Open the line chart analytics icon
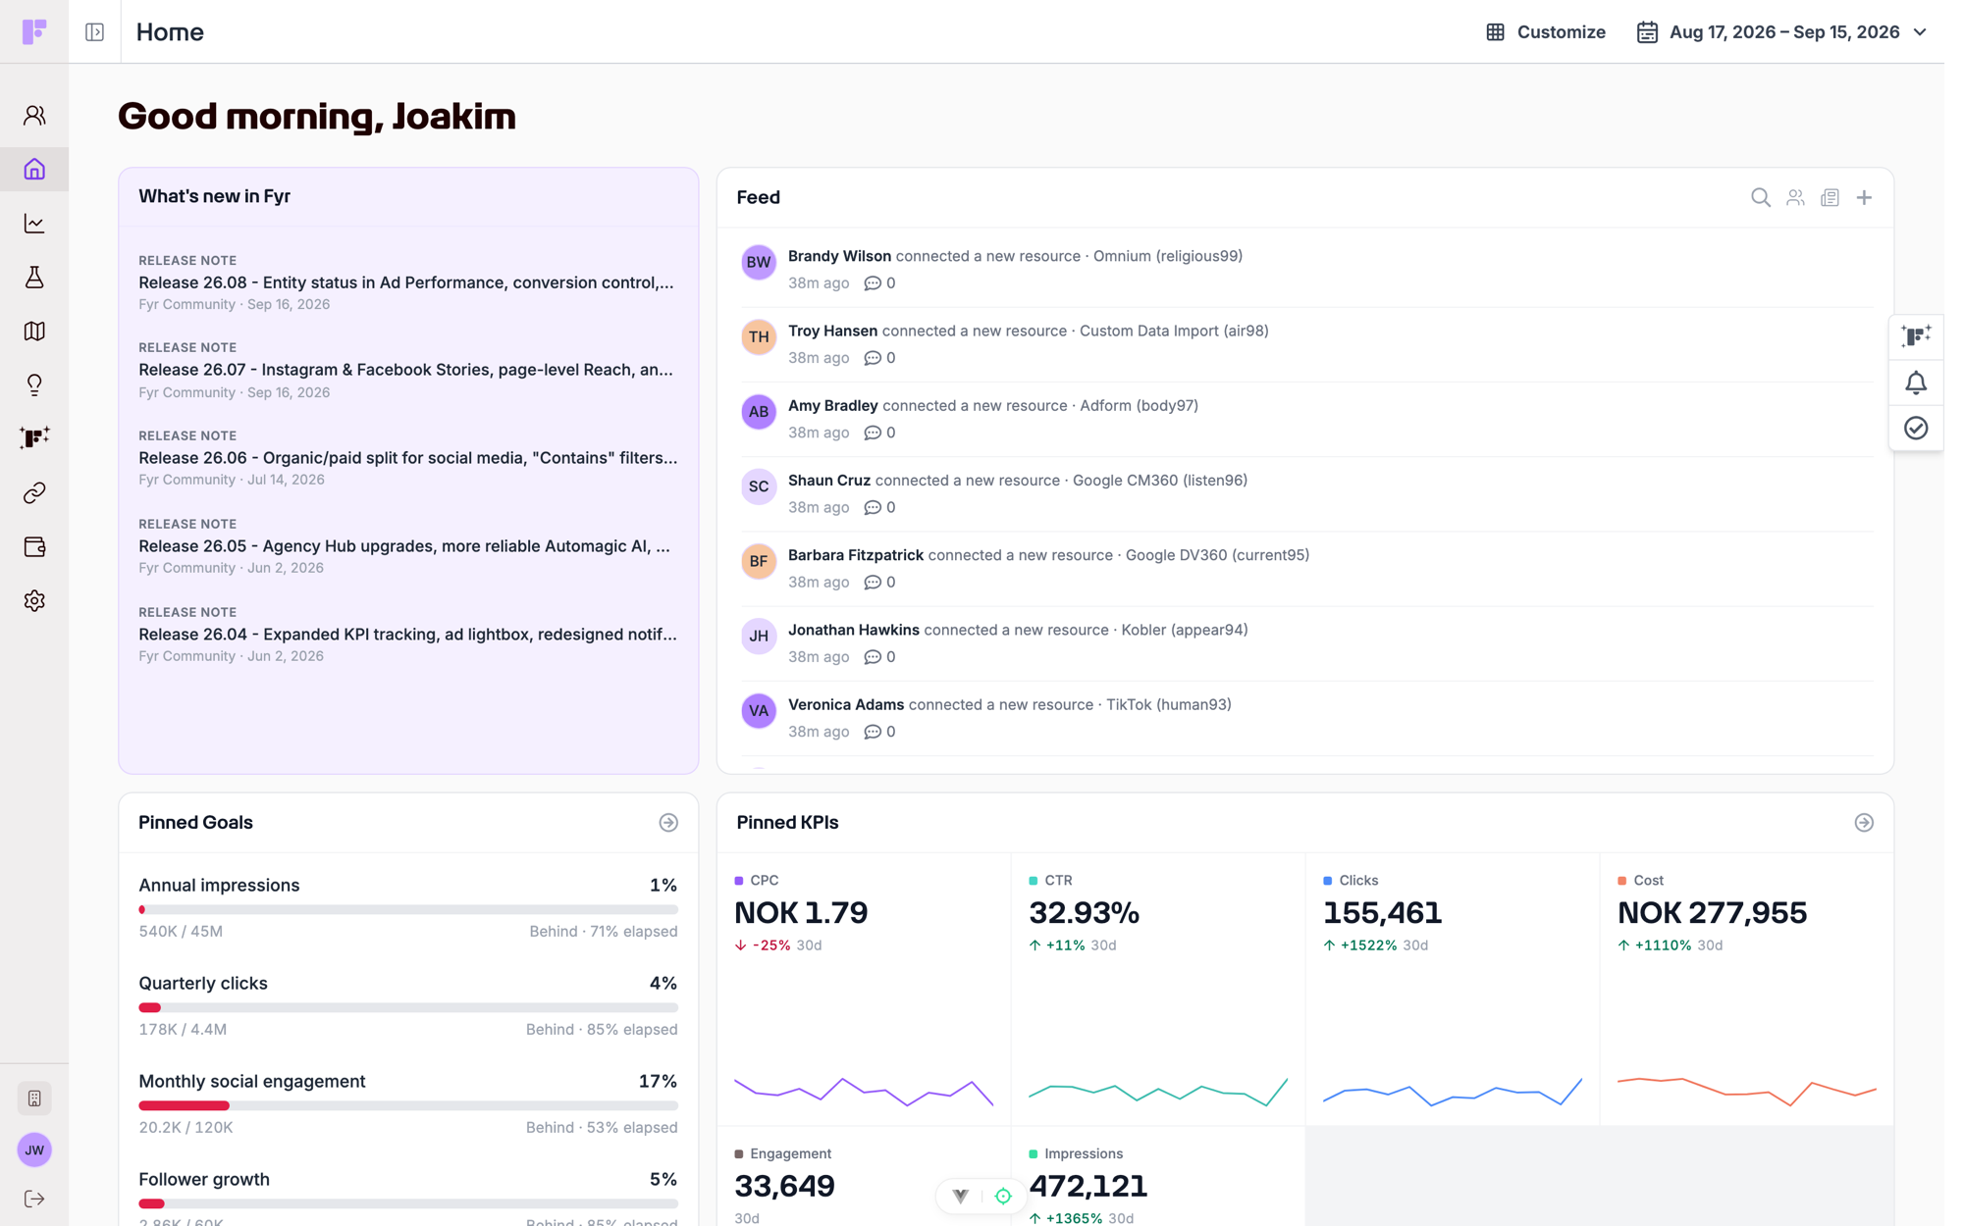1963x1226 pixels. (34, 224)
